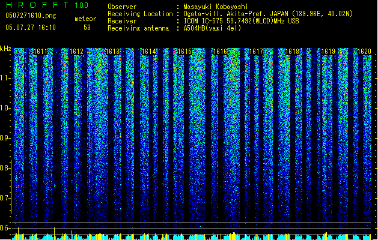Click the 1616 time marker
Viewport: 378px width, 240px height.
[221, 52]
